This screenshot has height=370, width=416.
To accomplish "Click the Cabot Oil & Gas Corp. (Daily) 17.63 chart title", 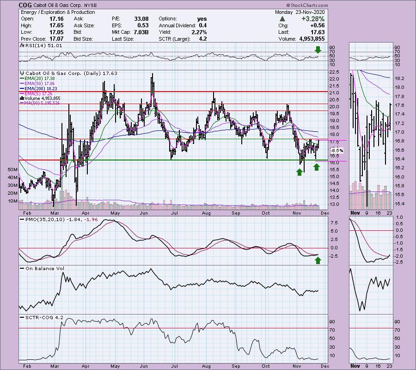I will (71, 73).
